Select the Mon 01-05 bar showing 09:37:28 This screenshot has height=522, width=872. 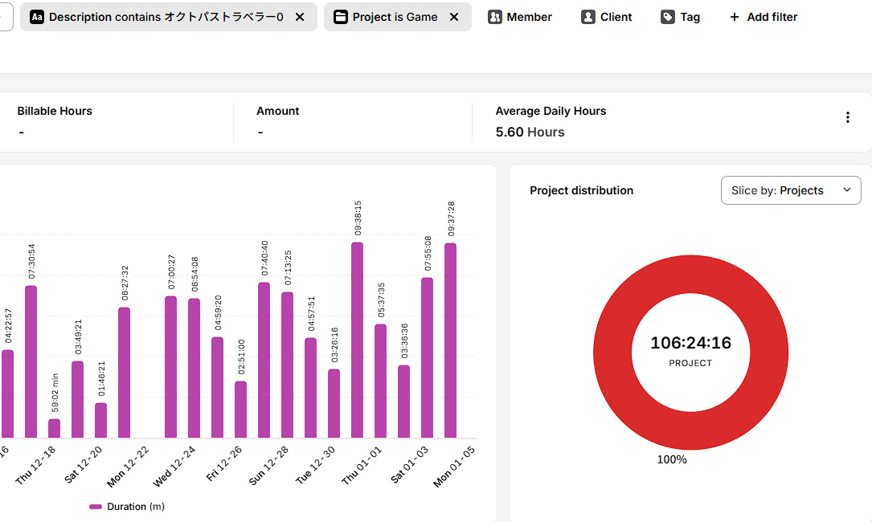[x=450, y=341]
